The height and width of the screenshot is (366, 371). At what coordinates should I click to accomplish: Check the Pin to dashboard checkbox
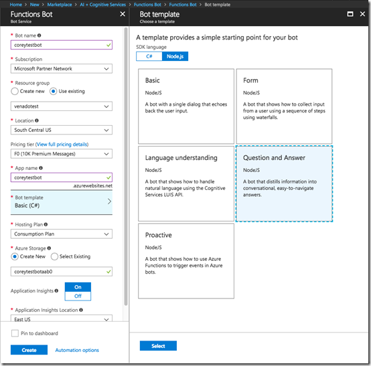(15, 333)
